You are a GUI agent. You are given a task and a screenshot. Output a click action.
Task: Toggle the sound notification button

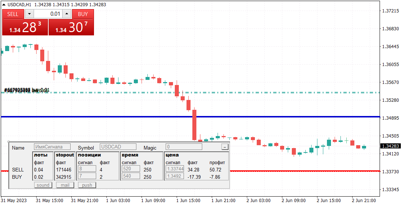coord(43,185)
